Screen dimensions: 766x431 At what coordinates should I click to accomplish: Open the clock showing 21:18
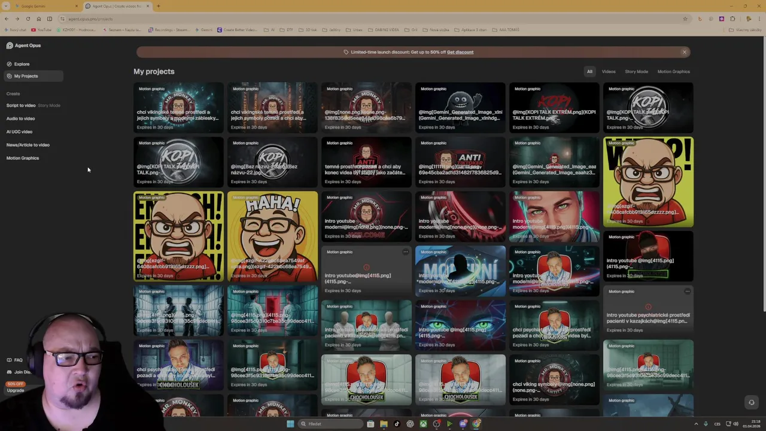point(752,424)
